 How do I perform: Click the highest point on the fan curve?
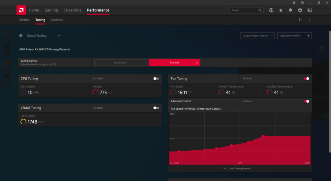pyautogui.click(x=263, y=136)
